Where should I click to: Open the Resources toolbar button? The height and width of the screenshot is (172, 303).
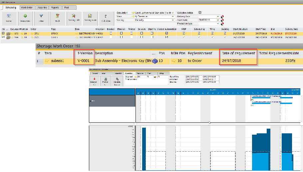pos(25,18)
